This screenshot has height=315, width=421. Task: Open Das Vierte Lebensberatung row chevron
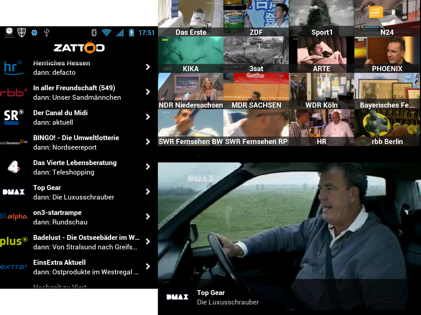click(148, 167)
